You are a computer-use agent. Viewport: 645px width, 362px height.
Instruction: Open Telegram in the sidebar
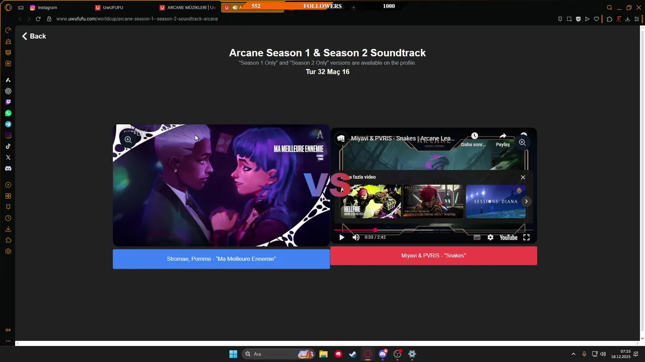pos(8,124)
